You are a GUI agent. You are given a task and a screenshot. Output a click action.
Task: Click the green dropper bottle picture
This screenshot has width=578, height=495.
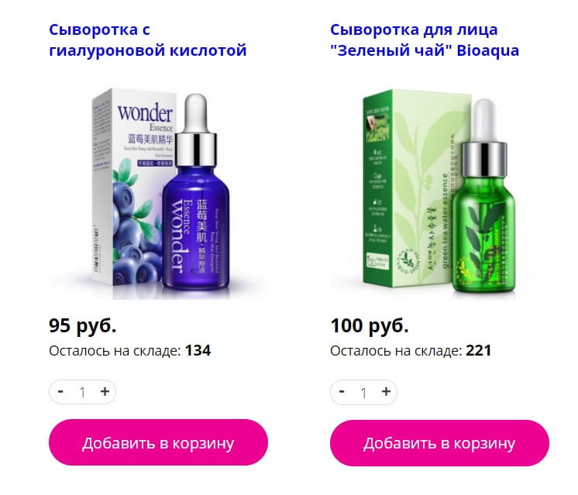[x=484, y=198]
